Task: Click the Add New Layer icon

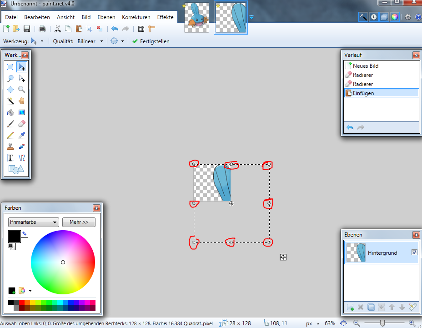Action: (x=350, y=308)
